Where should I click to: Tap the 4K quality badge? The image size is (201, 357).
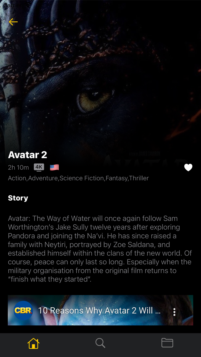coord(39,167)
